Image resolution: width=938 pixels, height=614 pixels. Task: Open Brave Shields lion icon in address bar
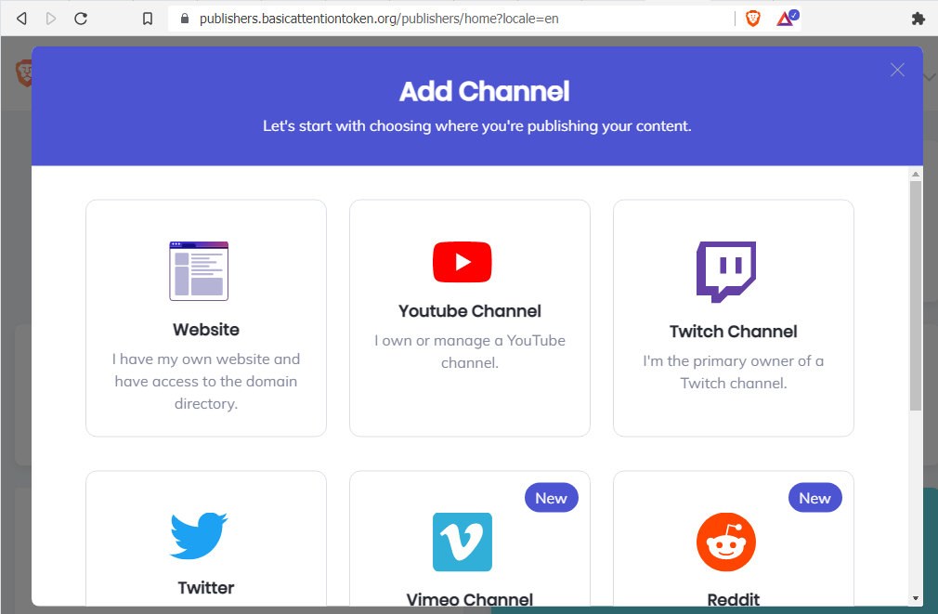pyautogui.click(x=752, y=19)
